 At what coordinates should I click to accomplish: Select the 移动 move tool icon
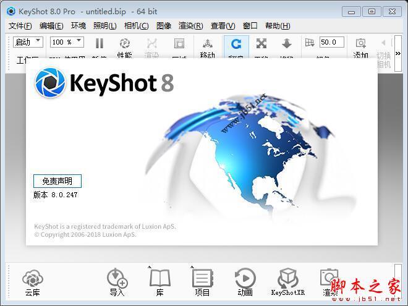click(x=207, y=43)
